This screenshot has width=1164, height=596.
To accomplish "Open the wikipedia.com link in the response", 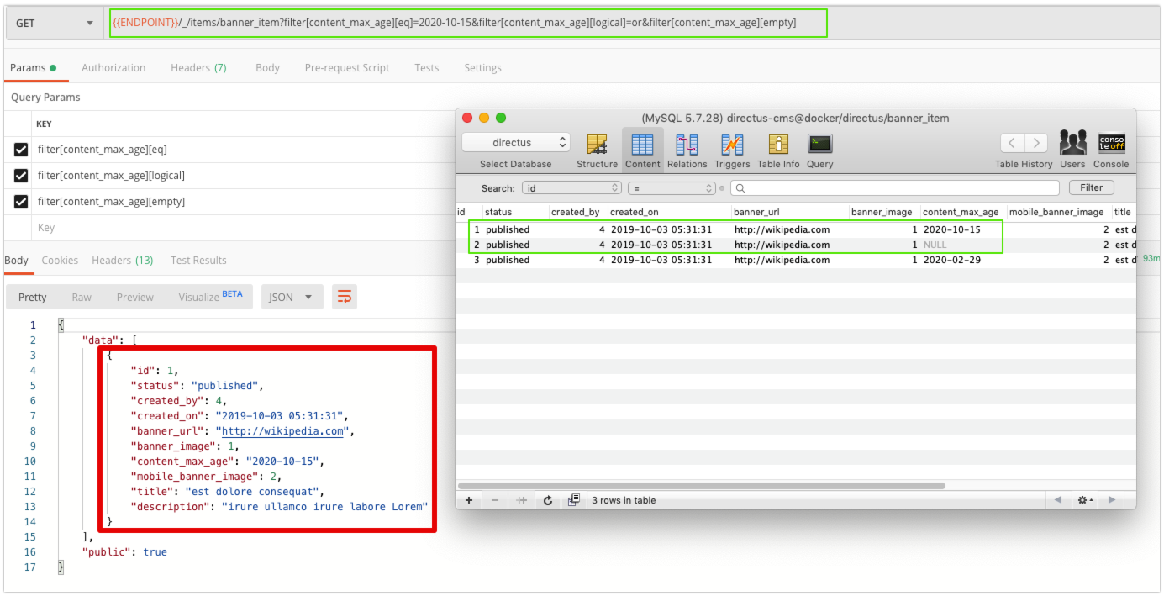I will 282,430.
